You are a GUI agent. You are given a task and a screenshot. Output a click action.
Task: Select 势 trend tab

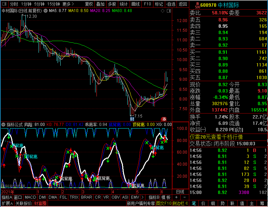222,203
